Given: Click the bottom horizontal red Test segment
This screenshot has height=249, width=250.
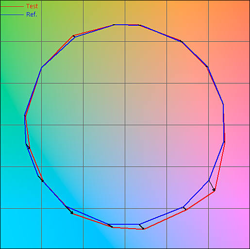Looking at the screenshot, I should pyautogui.click(x=128, y=228).
